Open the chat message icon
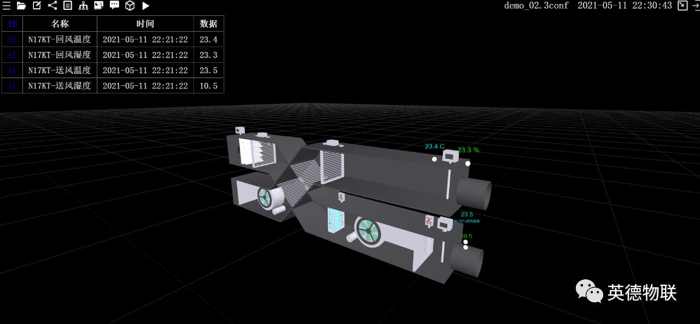 point(114,5)
